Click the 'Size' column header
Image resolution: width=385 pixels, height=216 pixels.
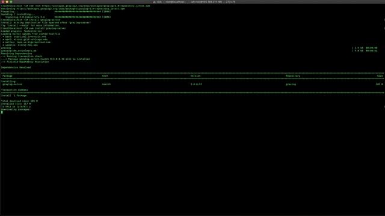(380, 76)
